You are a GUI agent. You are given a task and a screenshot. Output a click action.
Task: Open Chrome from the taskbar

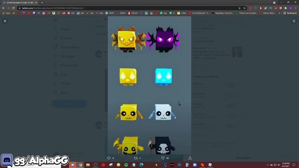pyautogui.click(x=80, y=165)
